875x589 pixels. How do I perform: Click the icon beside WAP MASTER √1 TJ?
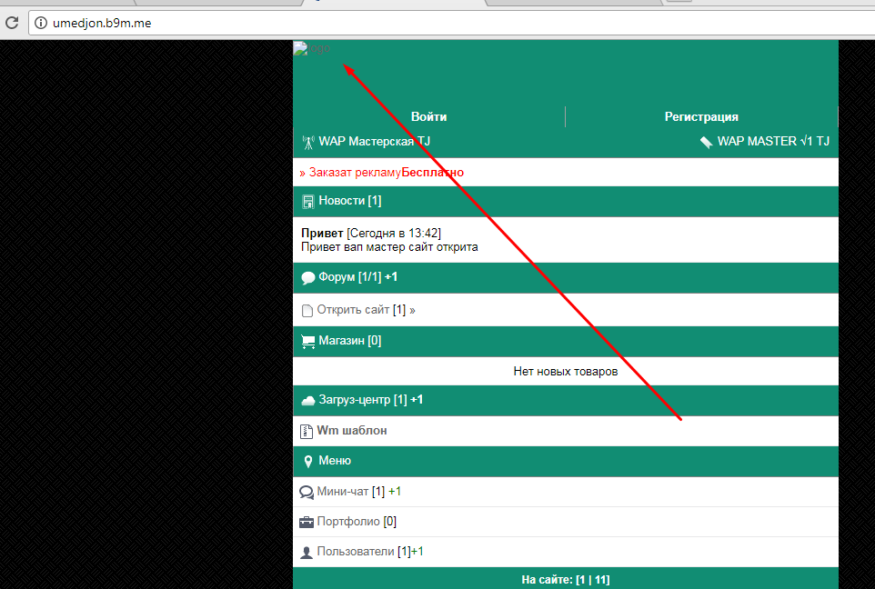706,142
